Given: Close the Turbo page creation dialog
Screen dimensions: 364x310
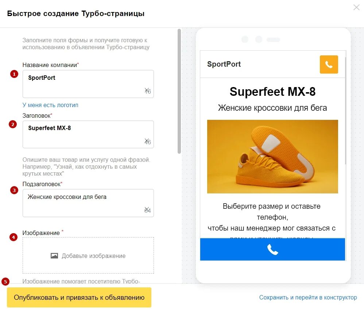Looking at the screenshot, I should click(x=356, y=7).
